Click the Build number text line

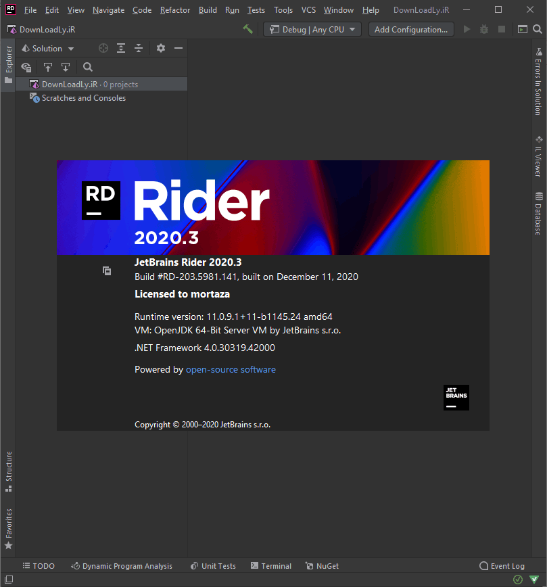[246, 277]
